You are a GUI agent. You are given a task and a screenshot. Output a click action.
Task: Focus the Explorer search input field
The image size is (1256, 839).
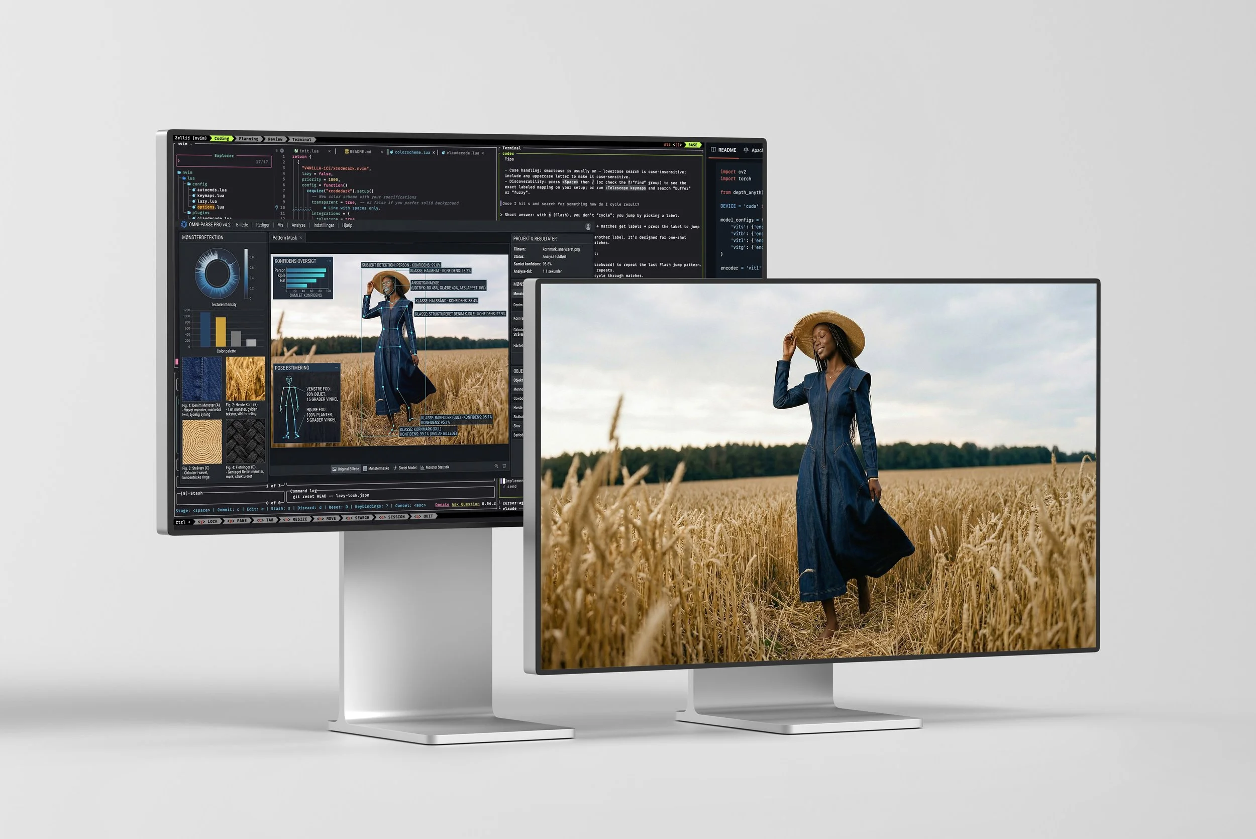(x=224, y=161)
